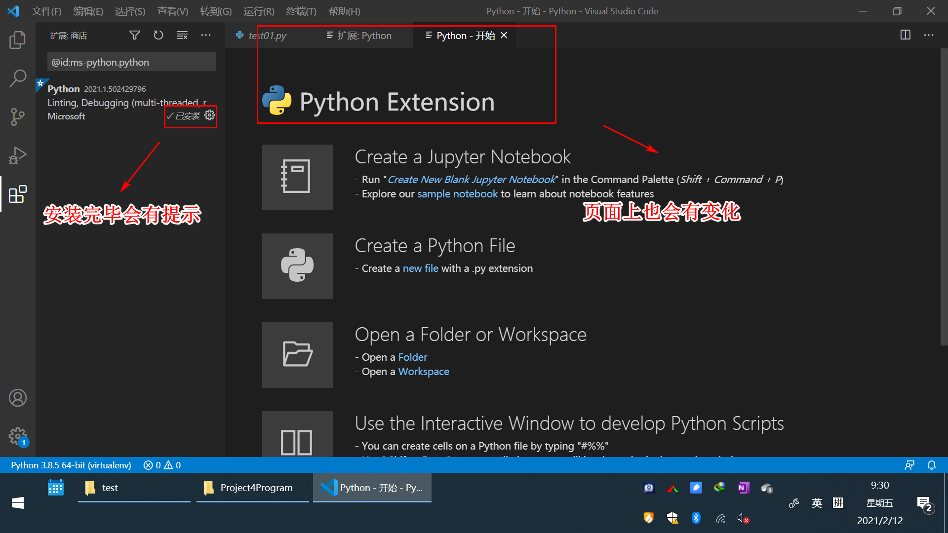948x533 pixels.
Task: Open editor more actions ellipsis
Action: click(929, 35)
